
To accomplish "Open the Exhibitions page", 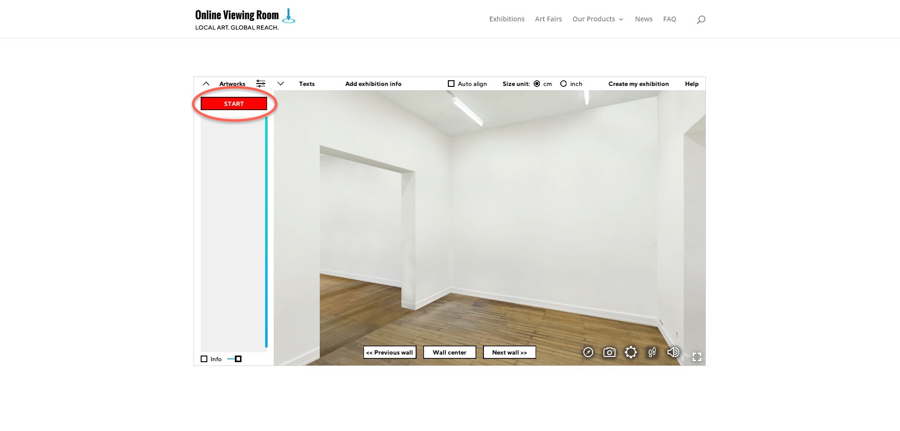I will 507,19.
